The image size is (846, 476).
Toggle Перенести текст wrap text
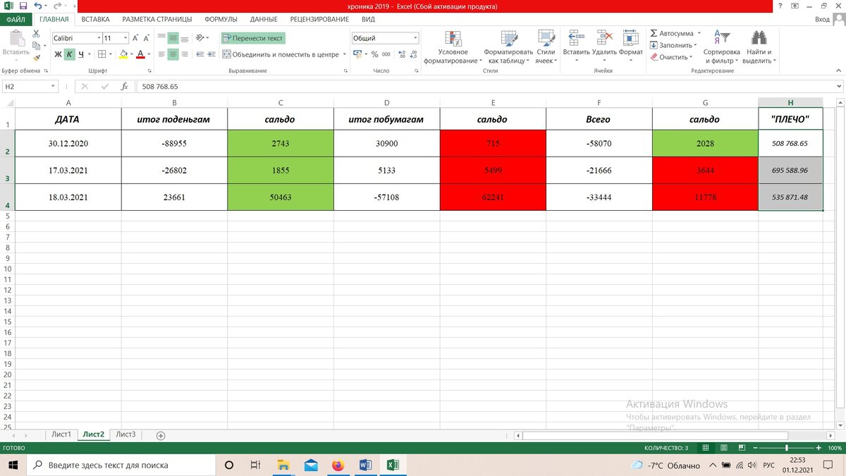254,38
